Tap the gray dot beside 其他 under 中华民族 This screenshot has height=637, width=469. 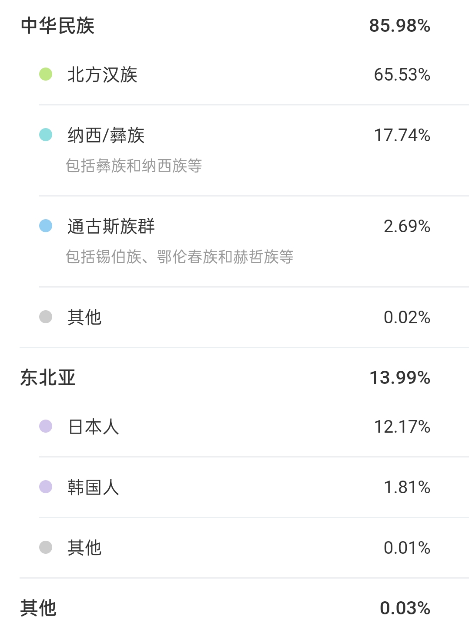point(46,317)
